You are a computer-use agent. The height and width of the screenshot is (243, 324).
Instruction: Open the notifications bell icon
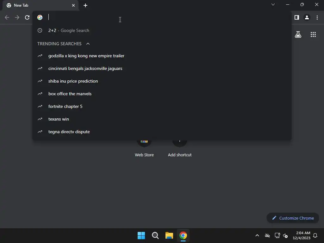(x=315, y=235)
